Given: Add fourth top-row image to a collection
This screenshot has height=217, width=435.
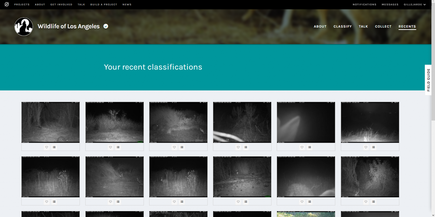Looking at the screenshot, I should click(246, 147).
